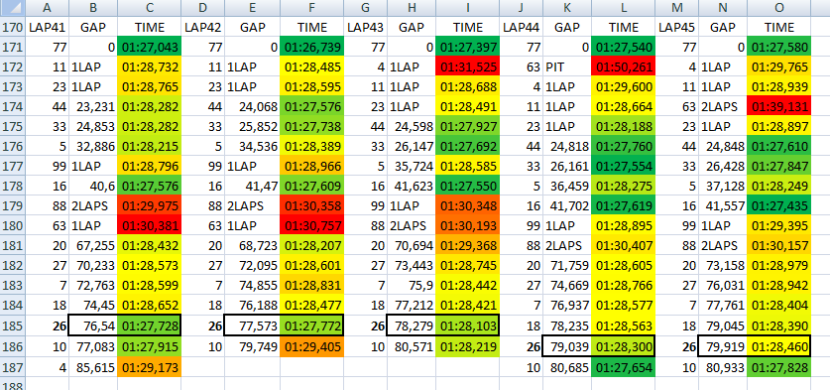Click the orange cell 01:29,173
Viewport: 830px width, 390px height.
tap(150, 366)
